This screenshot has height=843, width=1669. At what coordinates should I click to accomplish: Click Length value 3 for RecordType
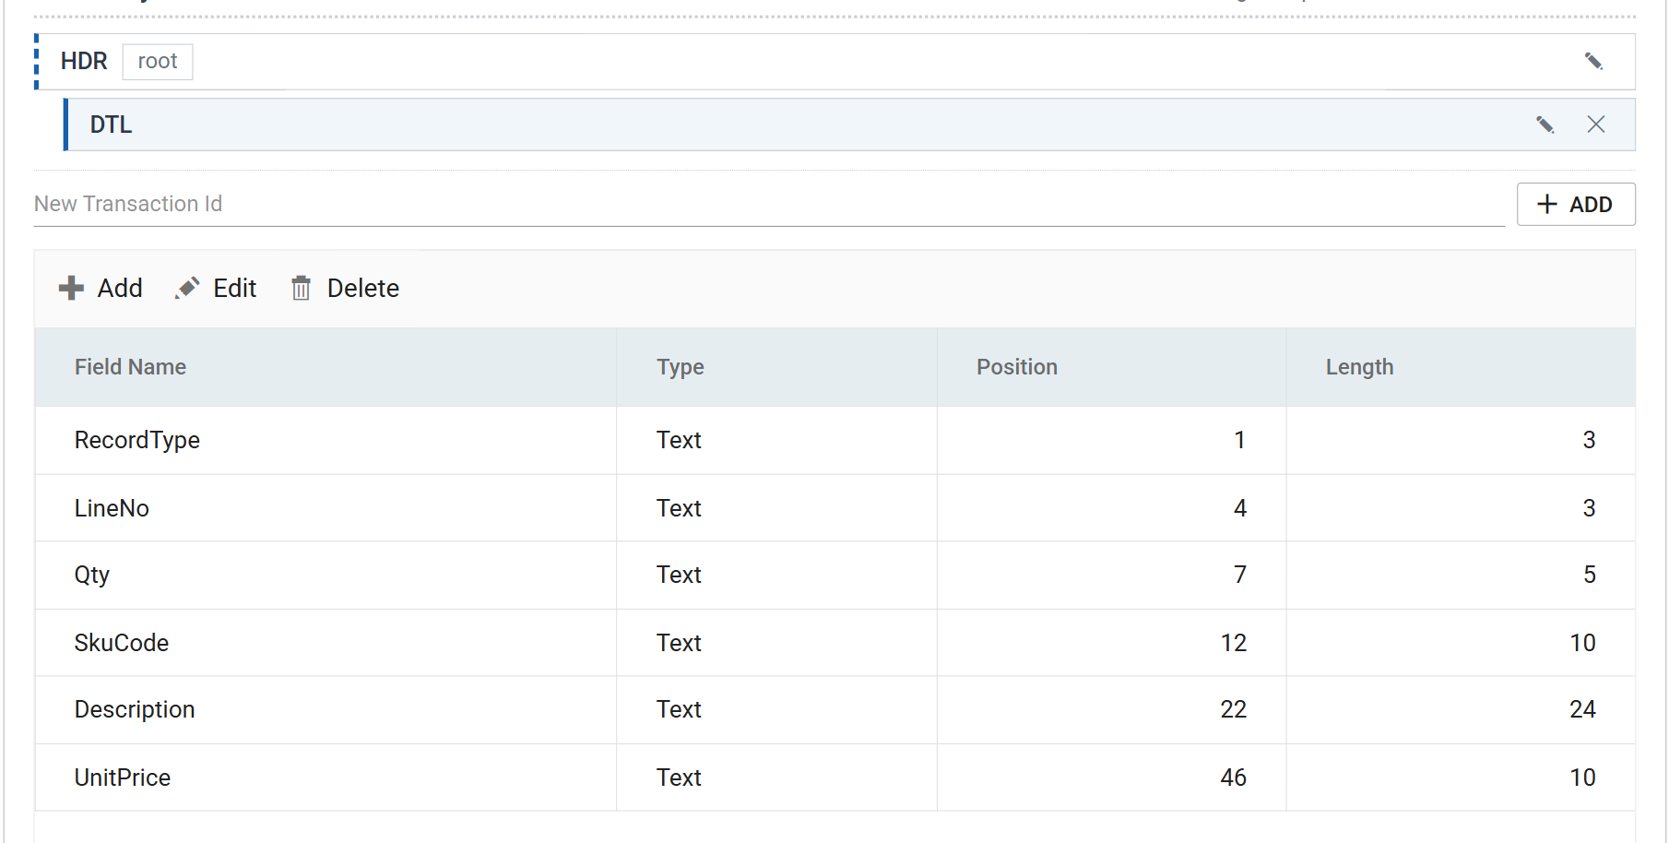pyautogui.click(x=1590, y=440)
